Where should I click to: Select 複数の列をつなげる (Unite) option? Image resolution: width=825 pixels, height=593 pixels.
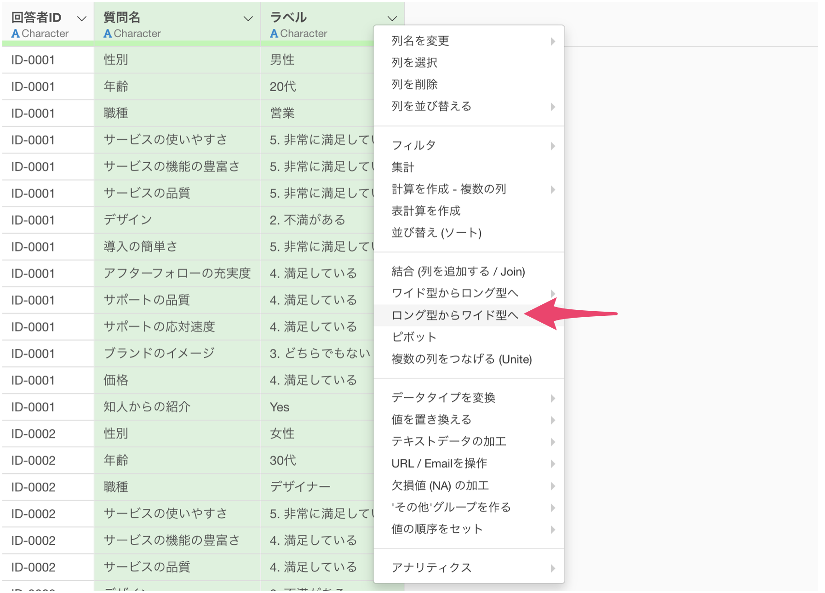click(461, 359)
